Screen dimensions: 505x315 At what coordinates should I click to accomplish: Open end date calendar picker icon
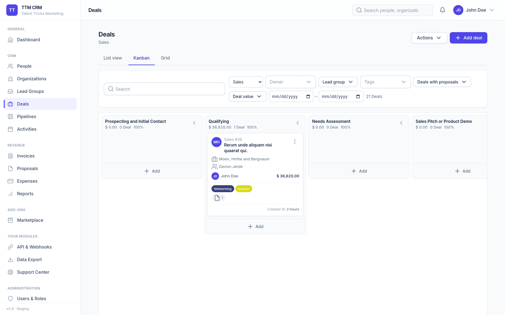coord(358,96)
